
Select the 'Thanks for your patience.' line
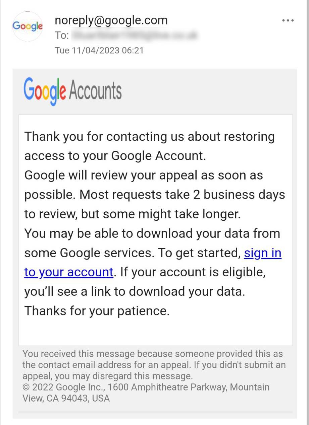tap(97, 311)
